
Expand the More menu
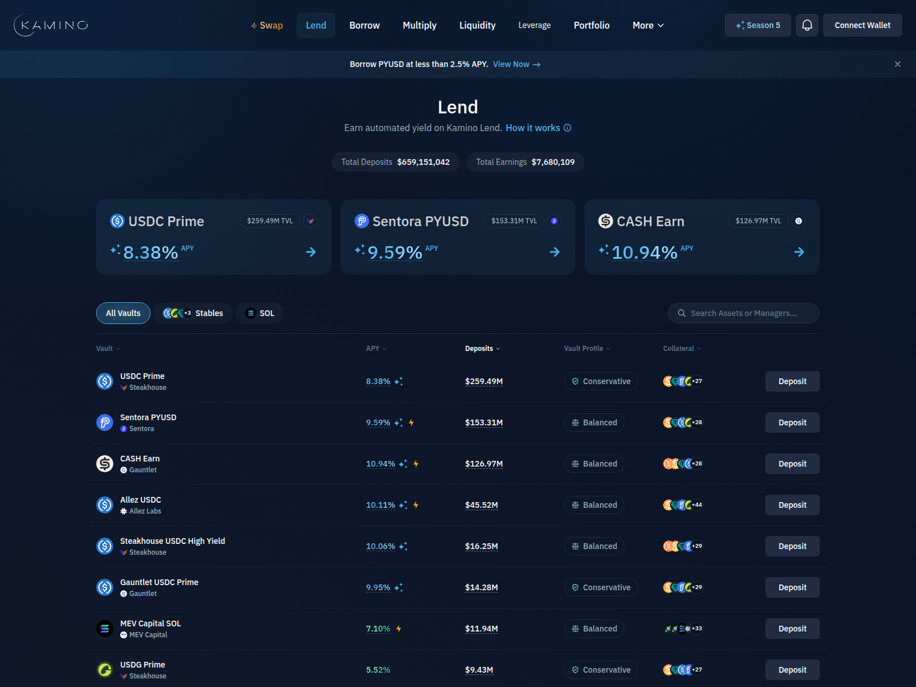(x=648, y=25)
